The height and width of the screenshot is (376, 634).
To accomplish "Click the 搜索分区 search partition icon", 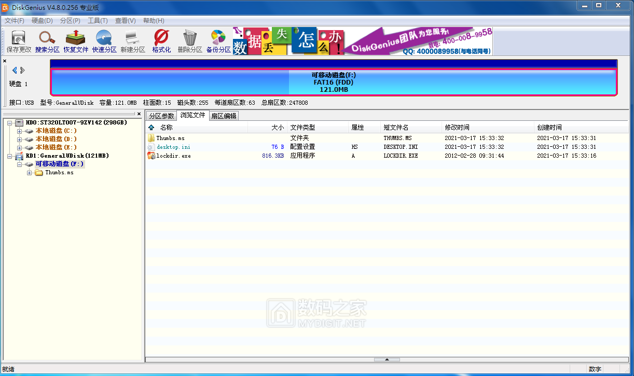I will (x=47, y=41).
